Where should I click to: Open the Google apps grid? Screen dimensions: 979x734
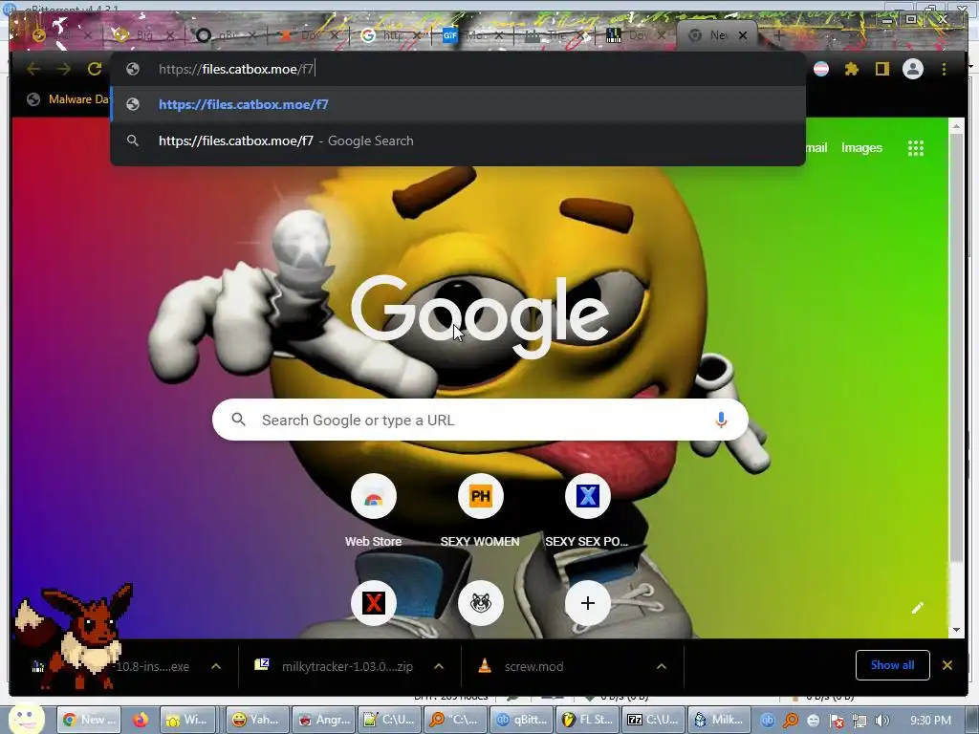coord(915,148)
